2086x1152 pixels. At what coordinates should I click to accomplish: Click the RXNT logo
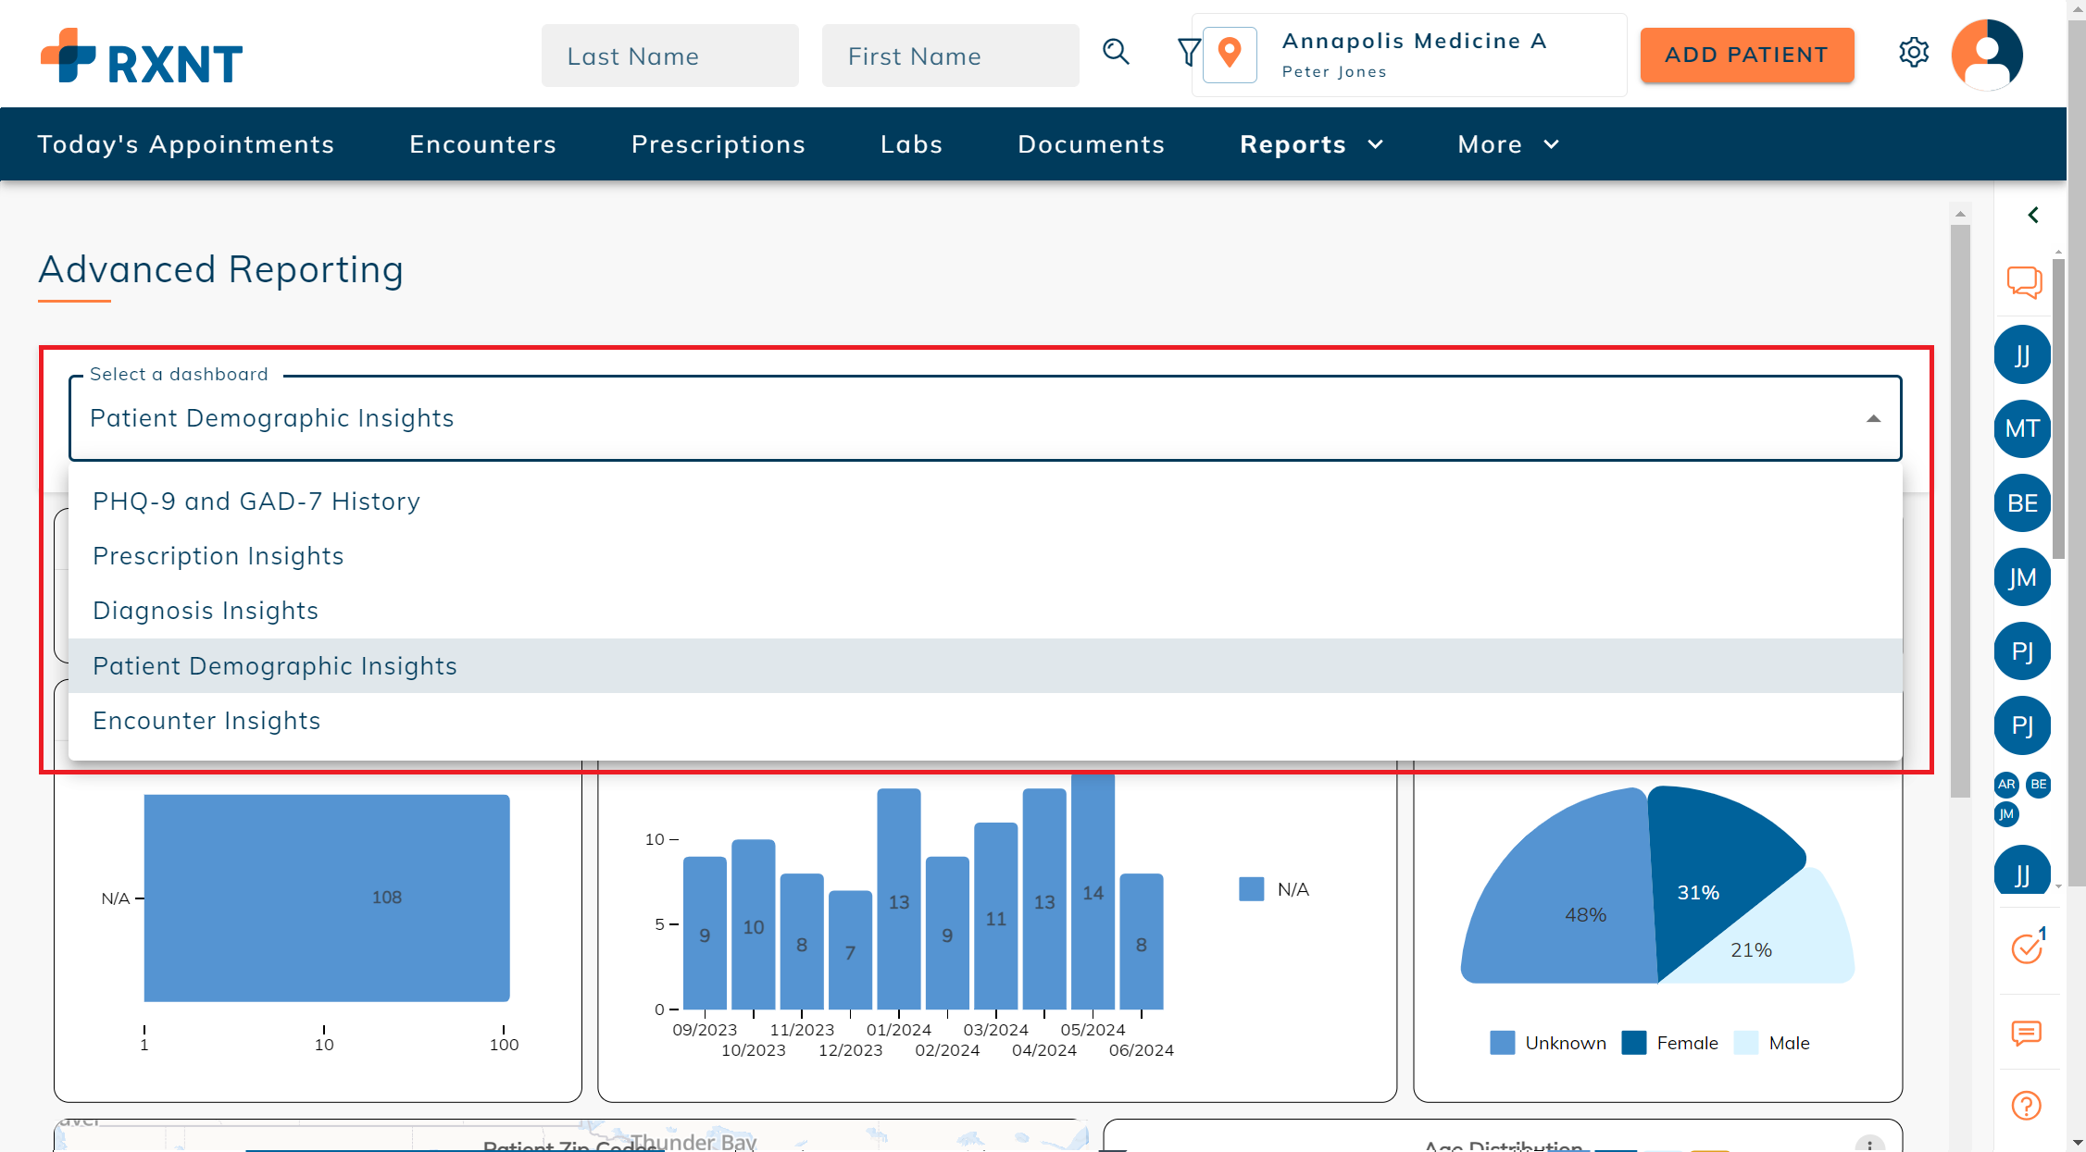[139, 56]
